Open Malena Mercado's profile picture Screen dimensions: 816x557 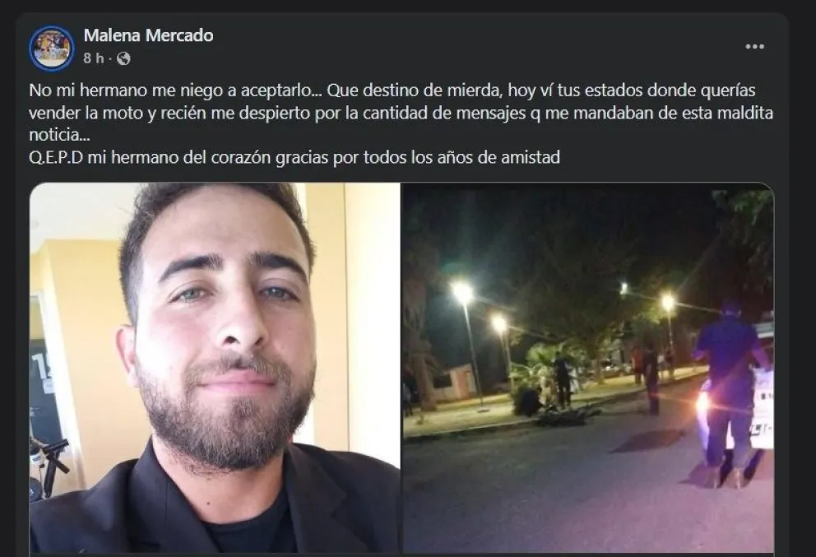point(52,48)
